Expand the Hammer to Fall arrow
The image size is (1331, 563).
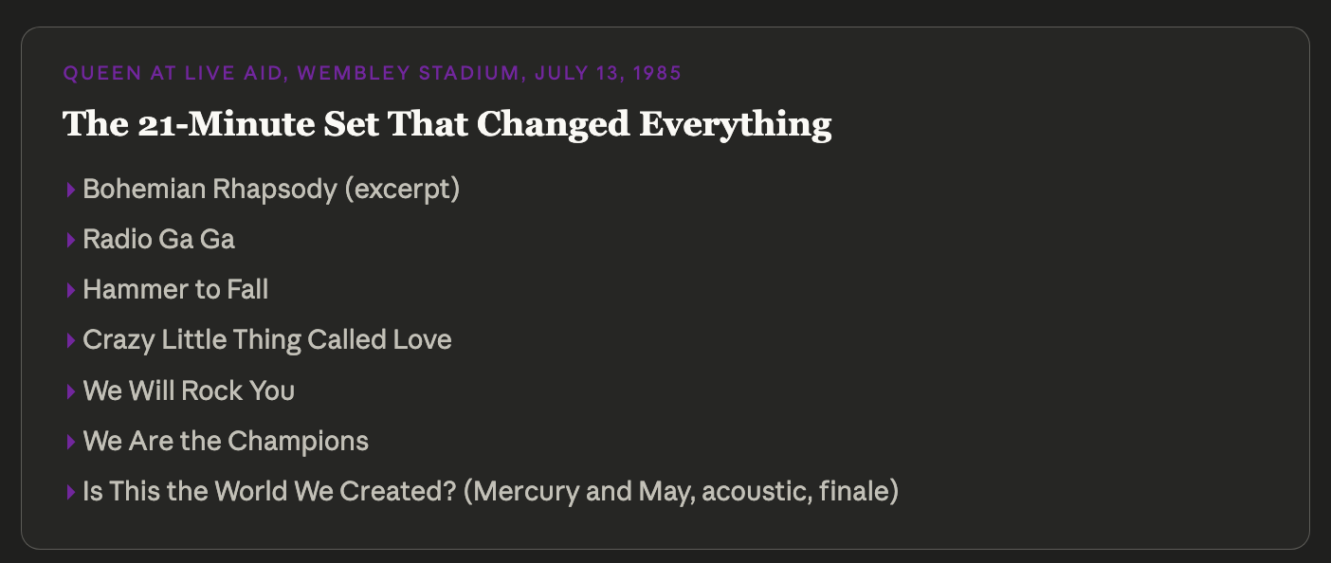click(x=71, y=291)
